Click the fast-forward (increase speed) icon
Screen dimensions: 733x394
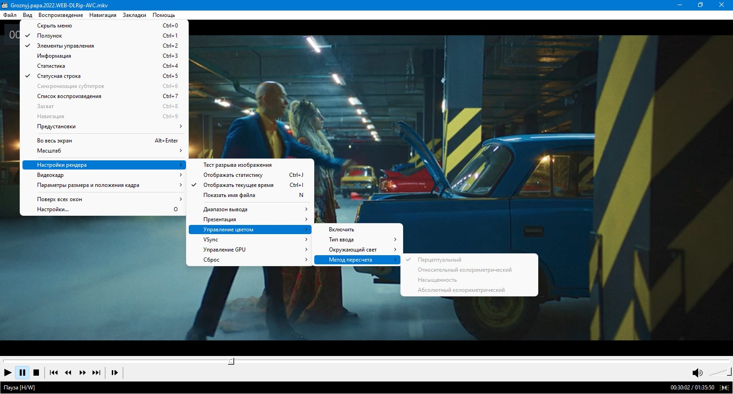(82, 372)
